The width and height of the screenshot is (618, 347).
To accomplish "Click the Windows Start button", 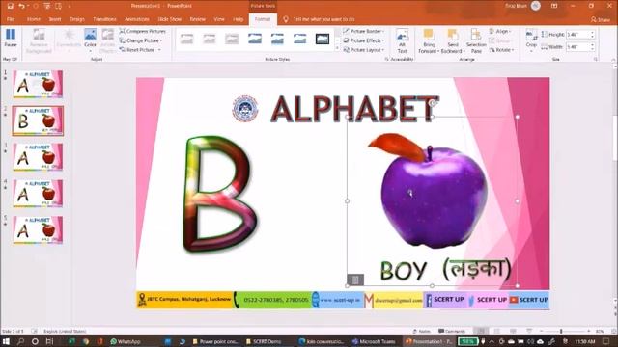I will [x=6, y=341].
